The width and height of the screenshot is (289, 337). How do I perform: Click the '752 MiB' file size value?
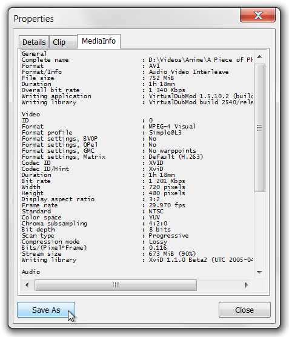tap(161, 78)
